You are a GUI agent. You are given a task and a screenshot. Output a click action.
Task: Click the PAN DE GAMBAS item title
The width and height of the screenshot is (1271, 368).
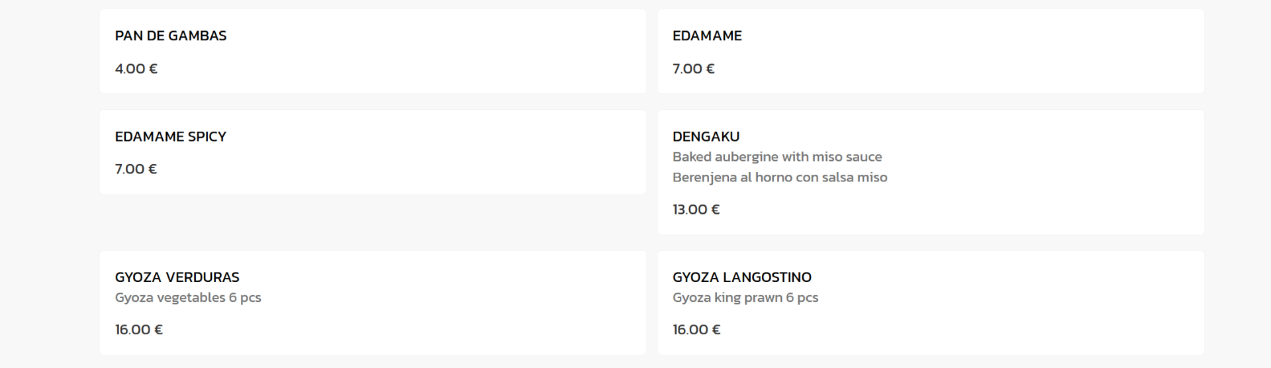(x=170, y=36)
